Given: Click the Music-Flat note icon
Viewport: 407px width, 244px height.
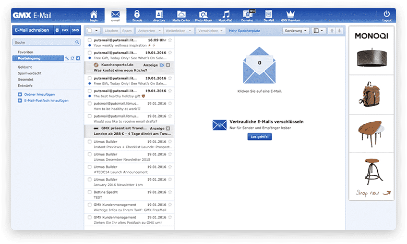Looking at the screenshot, I should tap(226, 15).
